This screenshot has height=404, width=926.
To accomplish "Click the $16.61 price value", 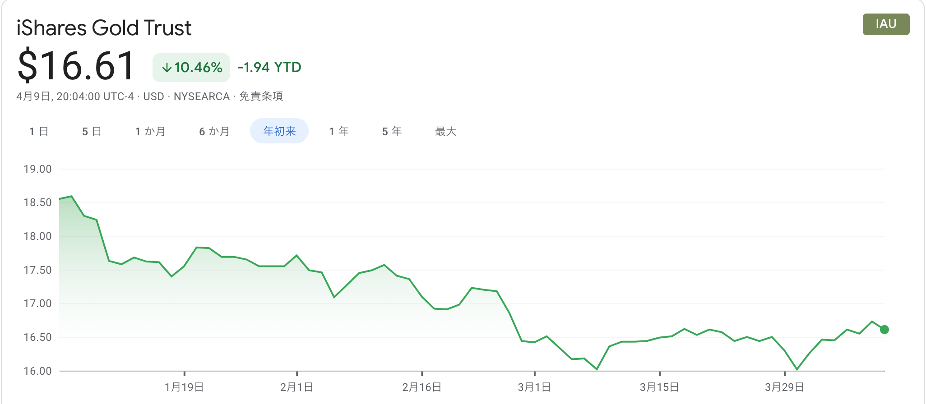I will 76,66.
